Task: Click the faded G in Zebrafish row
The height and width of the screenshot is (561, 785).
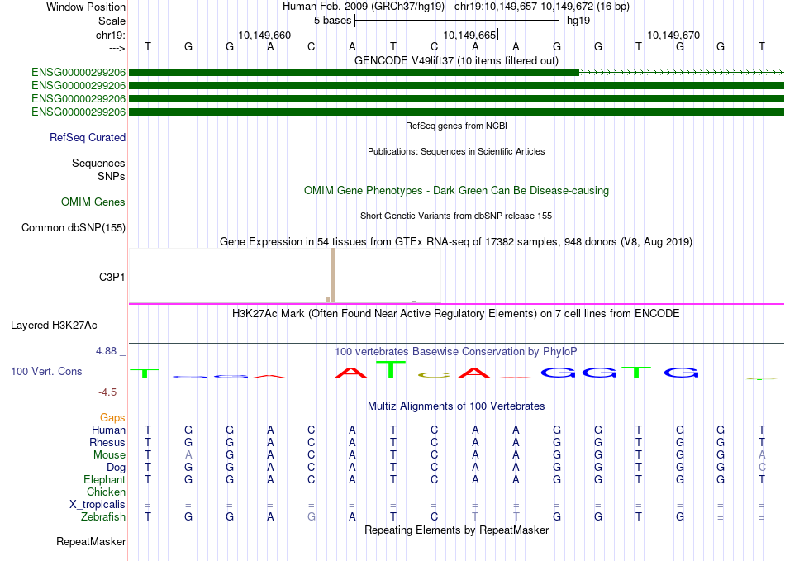Action: 311,517
